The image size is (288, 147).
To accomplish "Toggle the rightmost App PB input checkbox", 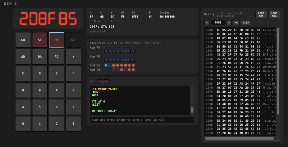I will [x=133, y=60].
